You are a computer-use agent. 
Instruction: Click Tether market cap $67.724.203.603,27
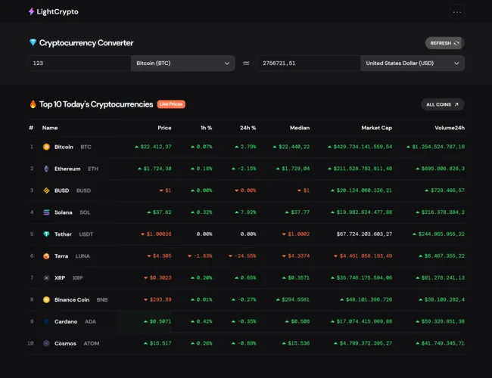[x=364, y=234]
